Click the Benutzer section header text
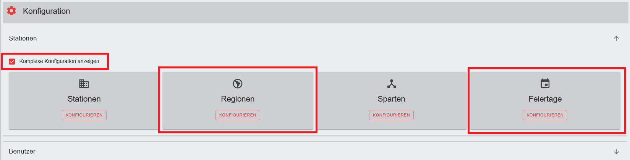The width and height of the screenshot is (630, 160). coord(22,151)
